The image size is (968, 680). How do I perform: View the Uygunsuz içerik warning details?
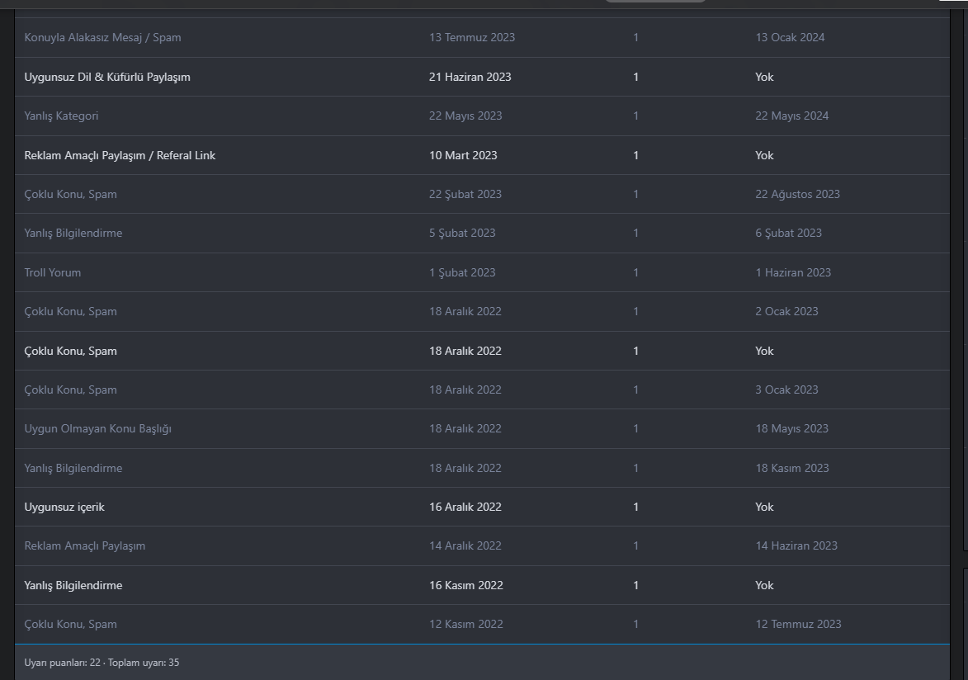[64, 507]
